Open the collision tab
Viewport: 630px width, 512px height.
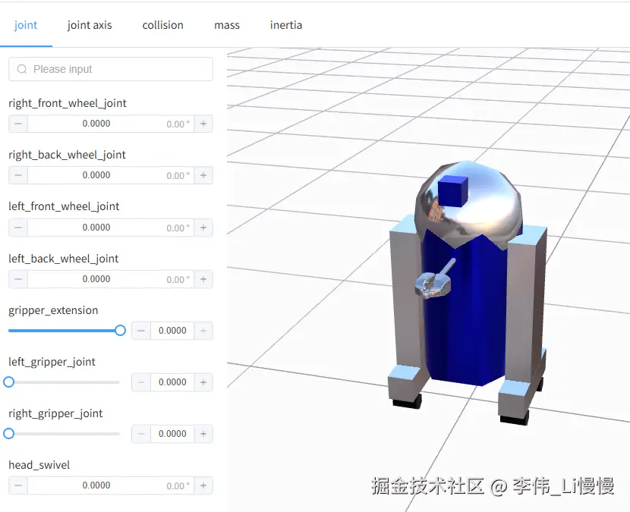coord(162,25)
